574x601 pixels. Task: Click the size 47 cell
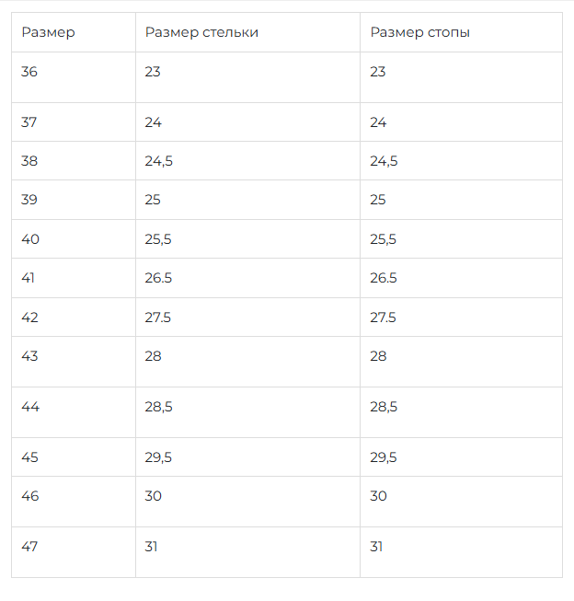[29, 547]
